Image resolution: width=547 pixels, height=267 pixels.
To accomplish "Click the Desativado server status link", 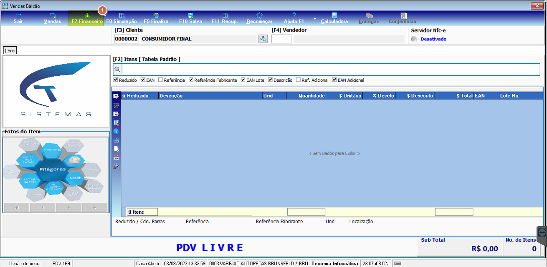I will (x=433, y=39).
